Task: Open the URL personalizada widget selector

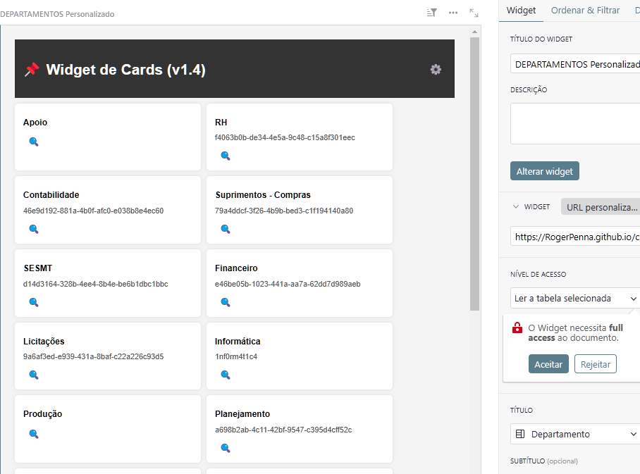Action: click(x=600, y=207)
